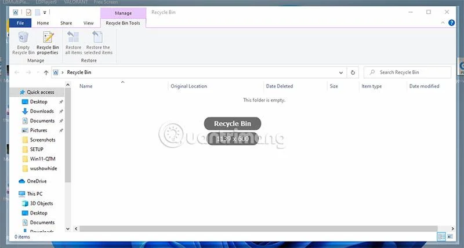Screen dimensions: 464x248
Task: Open the help question mark icon
Action: [x=451, y=23]
